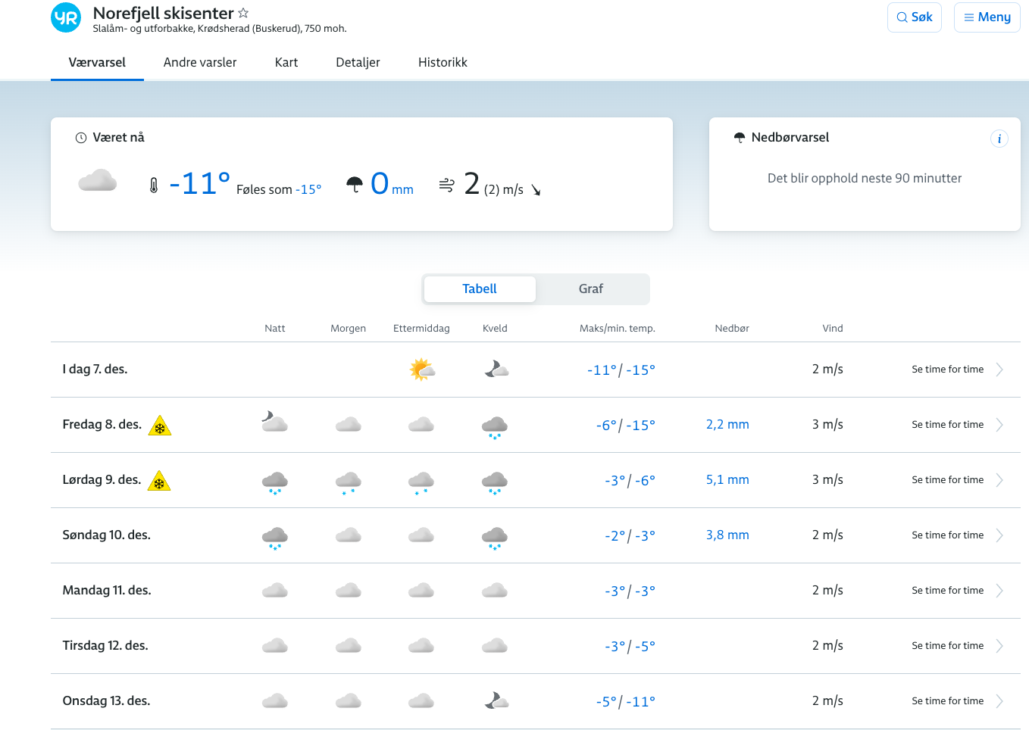Click the thermometer icon in Været nå
This screenshot has height=730, width=1029.
coord(154,186)
